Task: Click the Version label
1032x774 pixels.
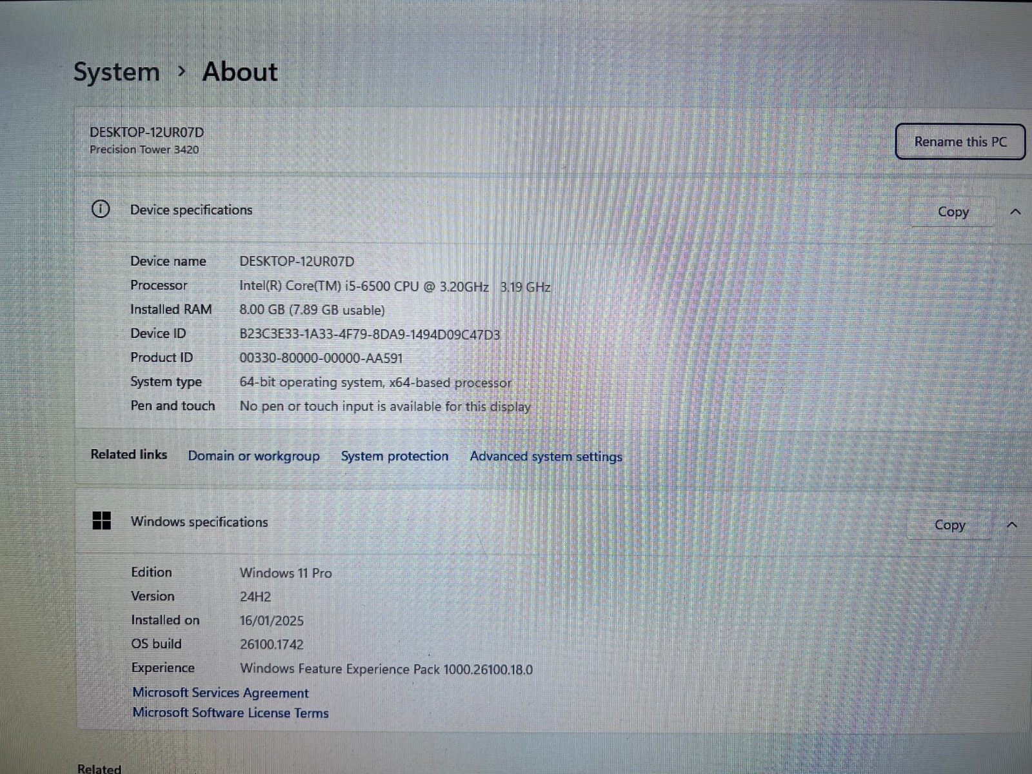Action: (152, 596)
